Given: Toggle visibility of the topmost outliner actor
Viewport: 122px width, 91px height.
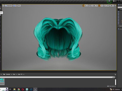Looking at the screenshot, I should click(x=118, y=12).
